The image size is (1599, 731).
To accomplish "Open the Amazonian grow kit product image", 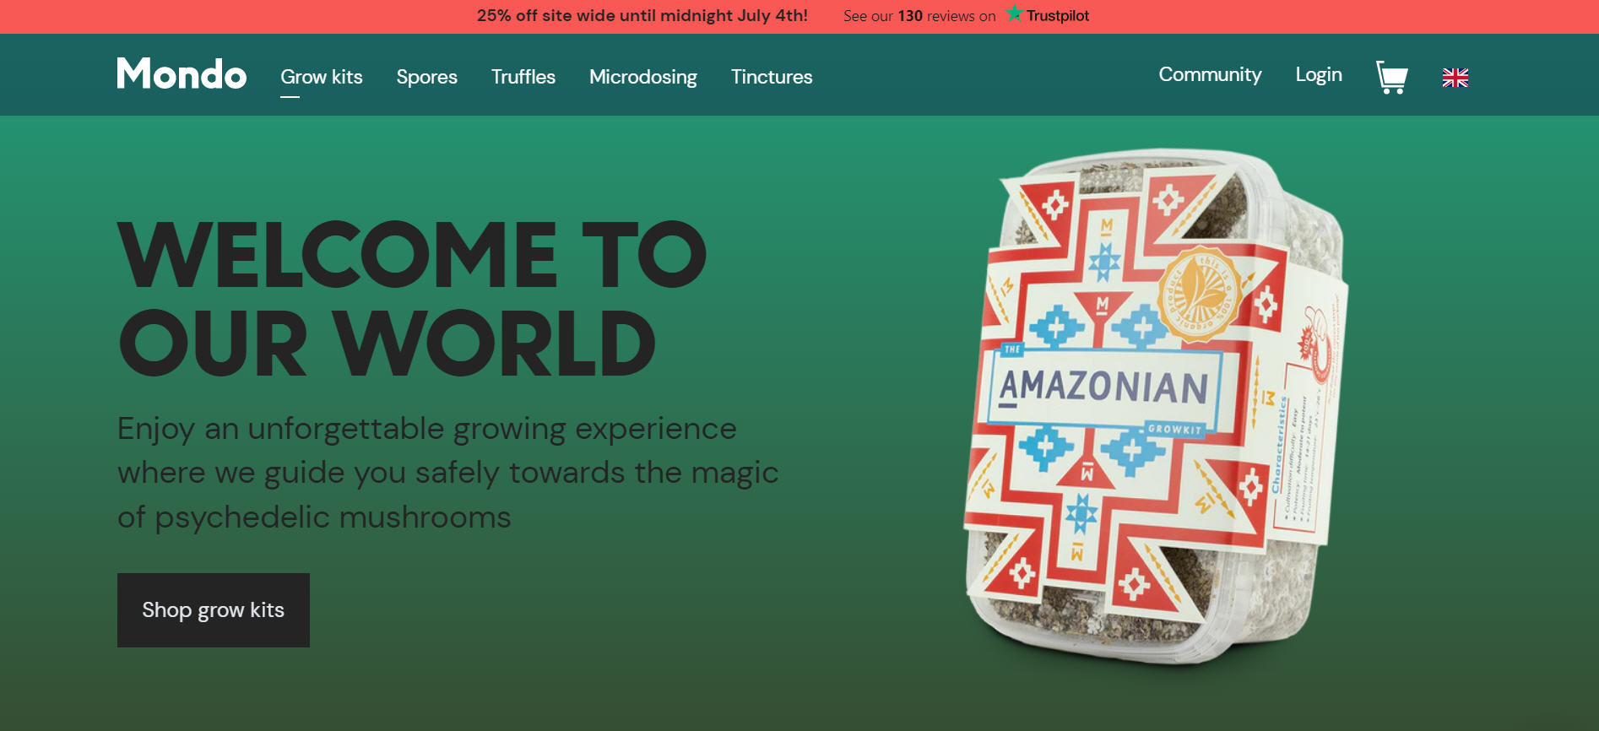I will coord(1155,405).
